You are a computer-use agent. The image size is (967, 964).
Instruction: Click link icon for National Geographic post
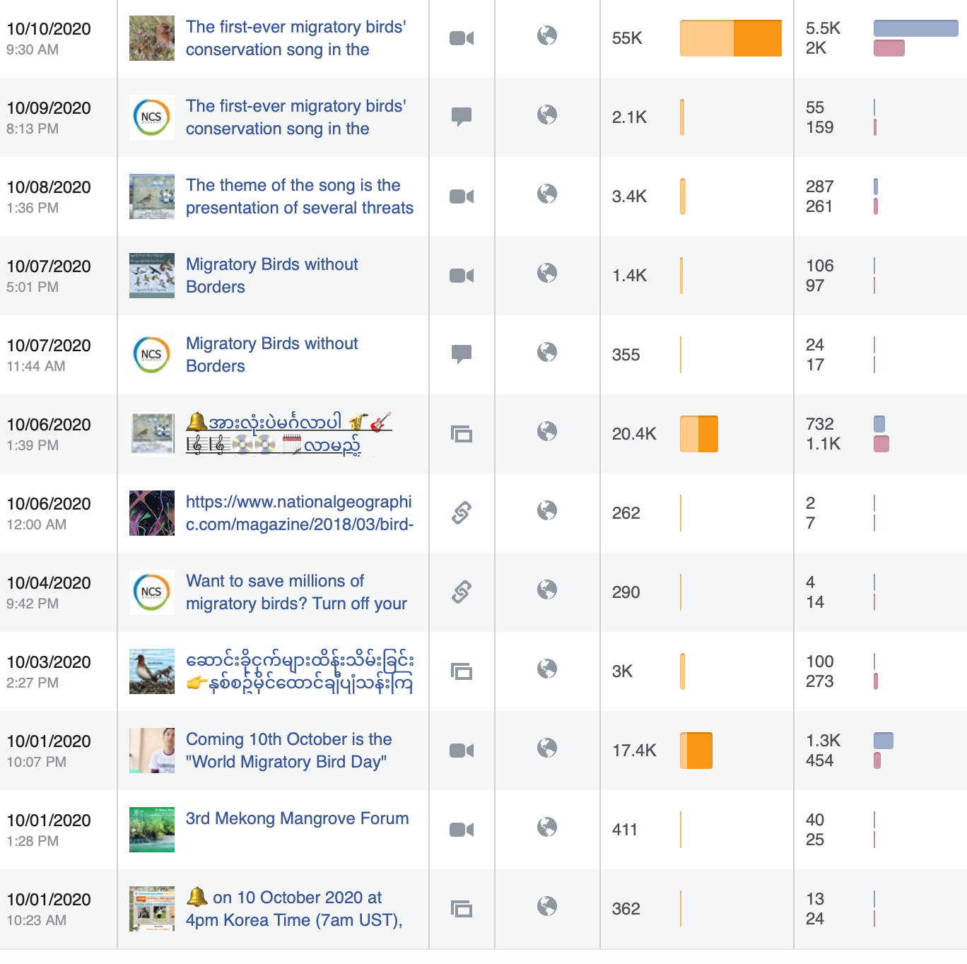(x=462, y=512)
